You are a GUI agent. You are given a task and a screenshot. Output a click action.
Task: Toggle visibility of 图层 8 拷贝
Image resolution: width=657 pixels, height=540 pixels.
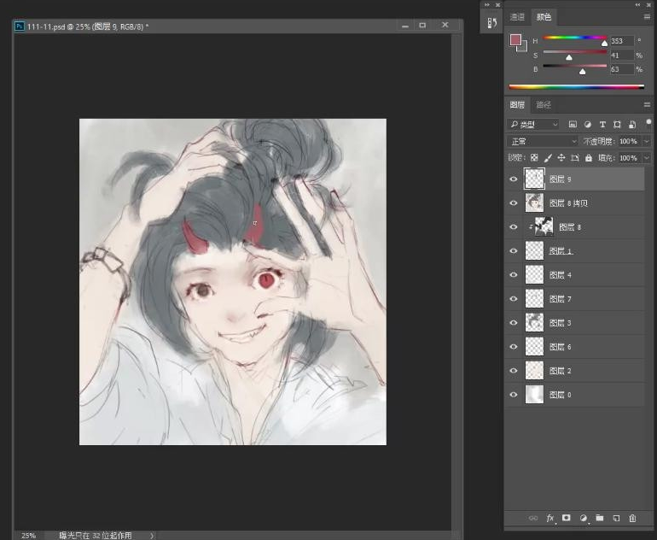[x=513, y=203]
